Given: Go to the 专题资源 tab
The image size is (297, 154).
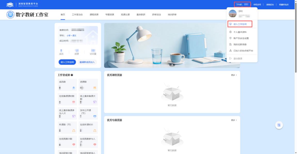Looking at the screenshot, I should coord(110,15).
